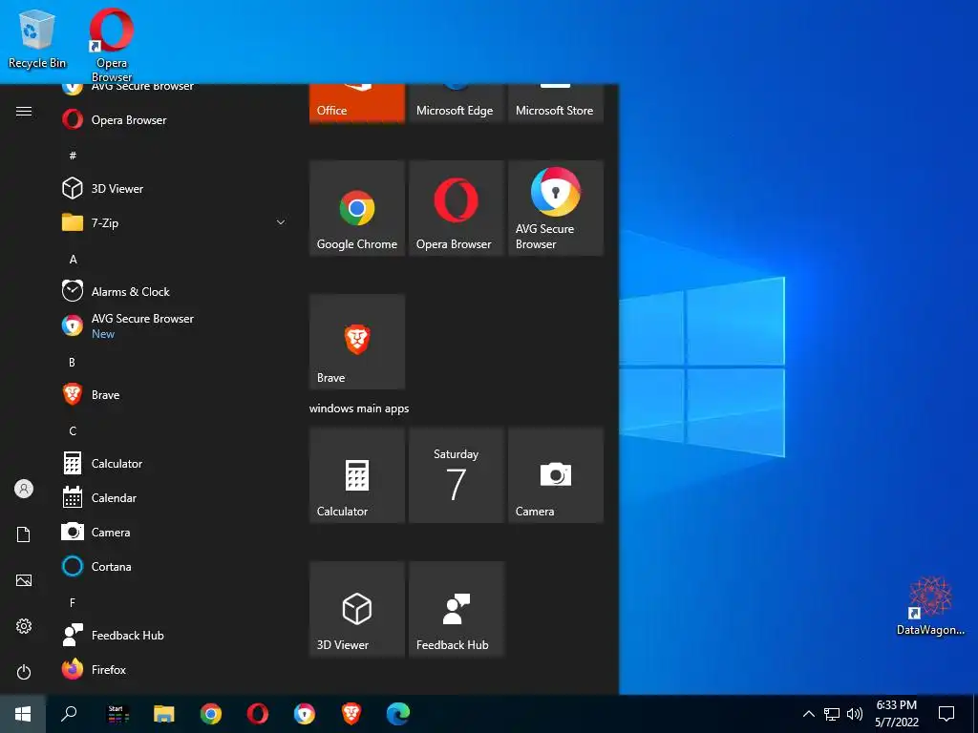The height and width of the screenshot is (733, 978).
Task: Open Settings gear in Start sidebar
Action: [x=24, y=626]
